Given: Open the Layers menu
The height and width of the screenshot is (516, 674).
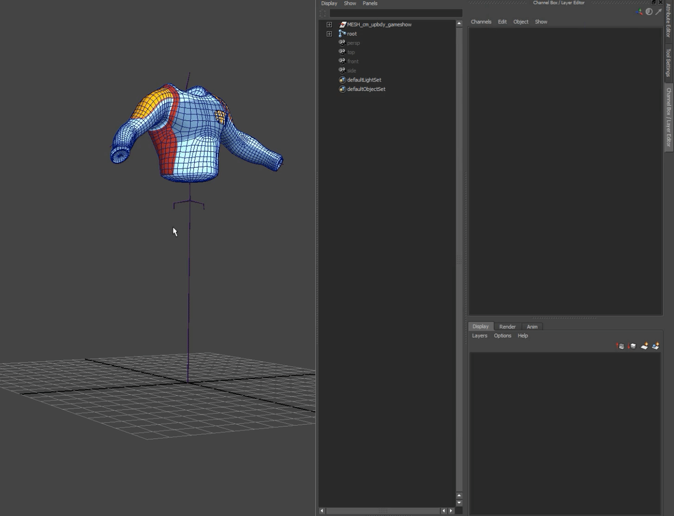Looking at the screenshot, I should pyautogui.click(x=480, y=336).
